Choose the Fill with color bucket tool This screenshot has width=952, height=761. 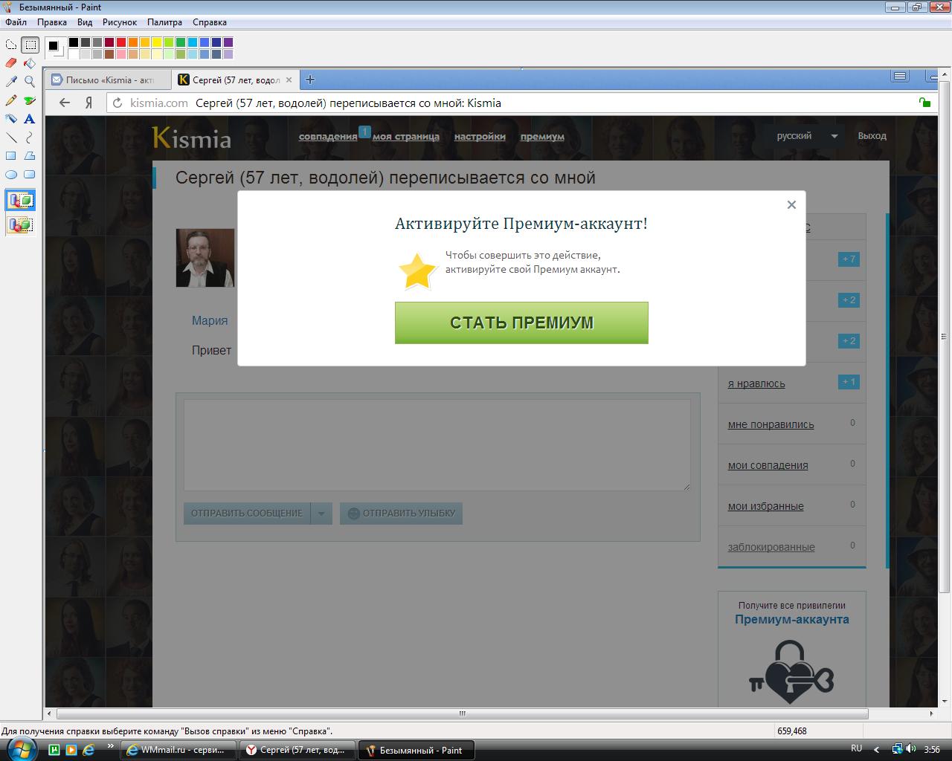(x=30, y=63)
